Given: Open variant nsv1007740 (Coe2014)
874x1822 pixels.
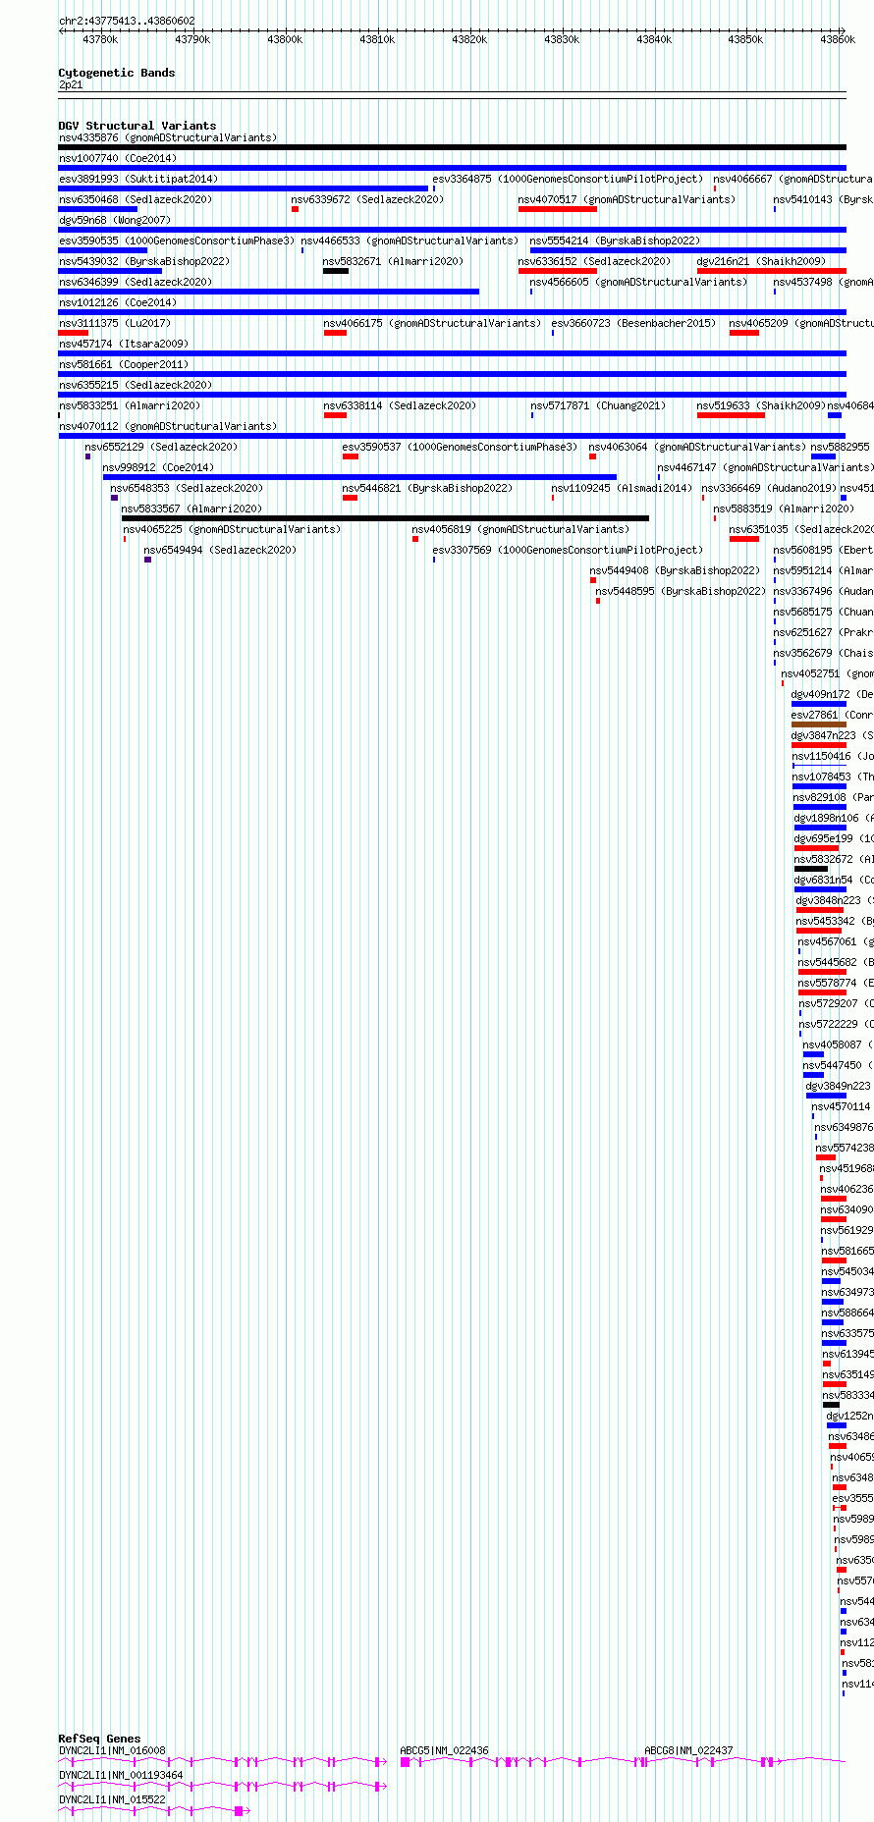Looking at the screenshot, I should click(x=118, y=158).
